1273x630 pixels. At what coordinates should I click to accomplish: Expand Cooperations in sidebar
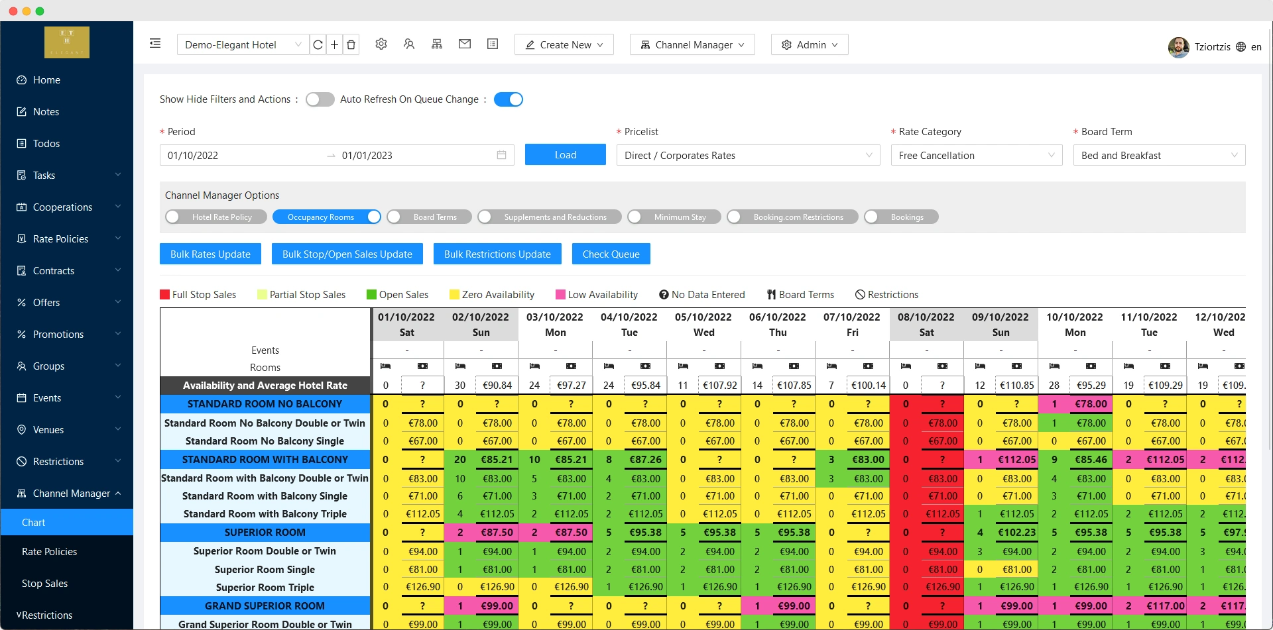(67, 207)
